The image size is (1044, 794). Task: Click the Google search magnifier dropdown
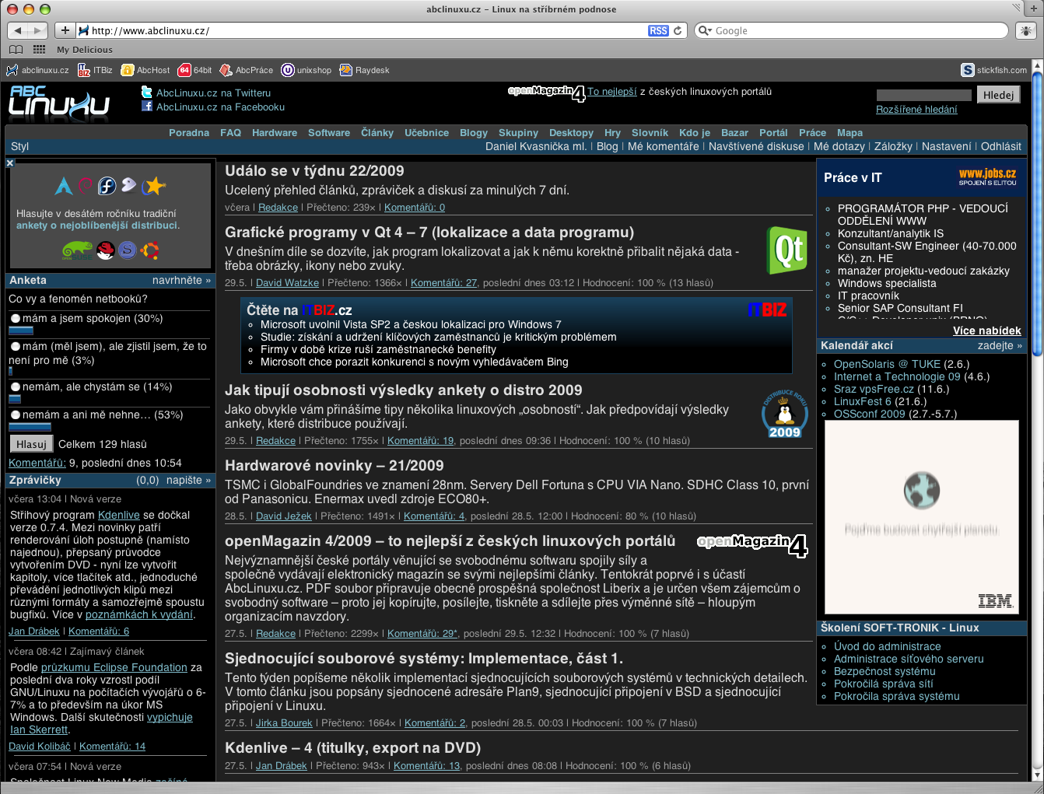point(705,30)
